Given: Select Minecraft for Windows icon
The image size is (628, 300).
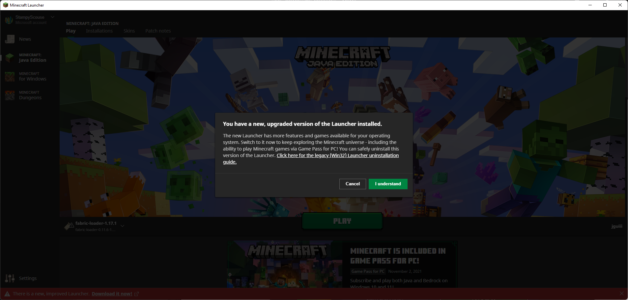Looking at the screenshot, I should tap(10, 77).
